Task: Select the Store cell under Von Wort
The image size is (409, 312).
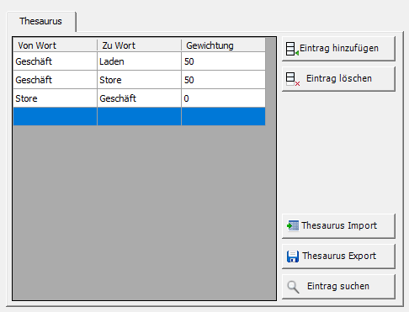Action: point(55,98)
